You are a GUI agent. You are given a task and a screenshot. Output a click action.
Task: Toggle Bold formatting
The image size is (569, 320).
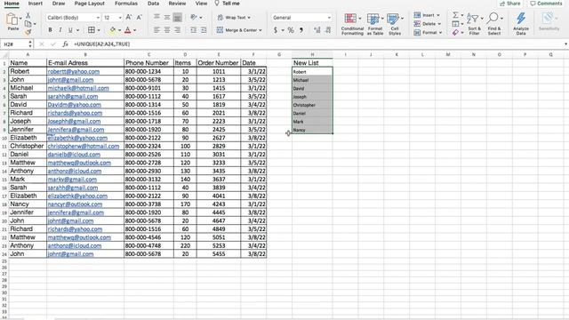[x=50, y=30]
